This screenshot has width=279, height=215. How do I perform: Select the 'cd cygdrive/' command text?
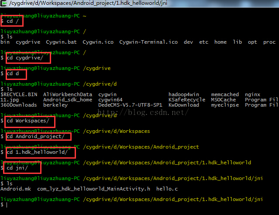[25, 58]
